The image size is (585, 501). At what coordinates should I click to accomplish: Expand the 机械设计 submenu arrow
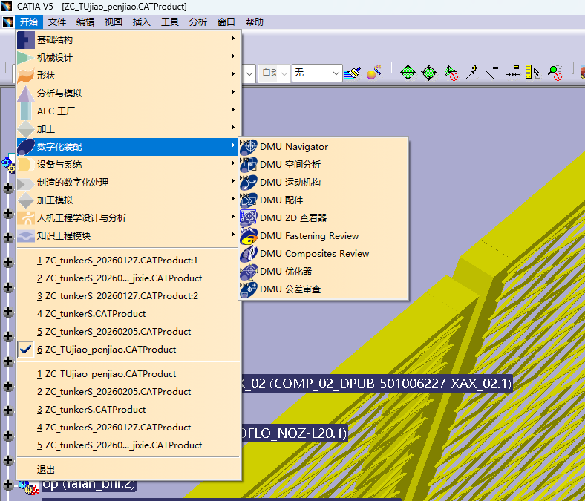[233, 56]
